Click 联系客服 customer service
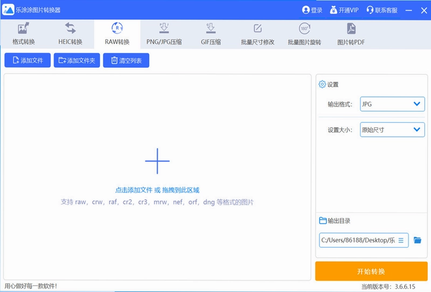This screenshot has height=292, width=431. pyautogui.click(x=382, y=10)
